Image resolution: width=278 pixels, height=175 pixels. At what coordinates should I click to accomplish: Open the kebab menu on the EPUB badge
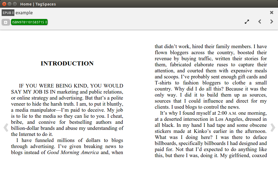coord(12,13)
